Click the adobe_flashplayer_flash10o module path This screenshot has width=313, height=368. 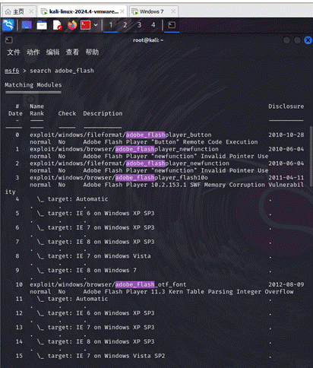119,177
